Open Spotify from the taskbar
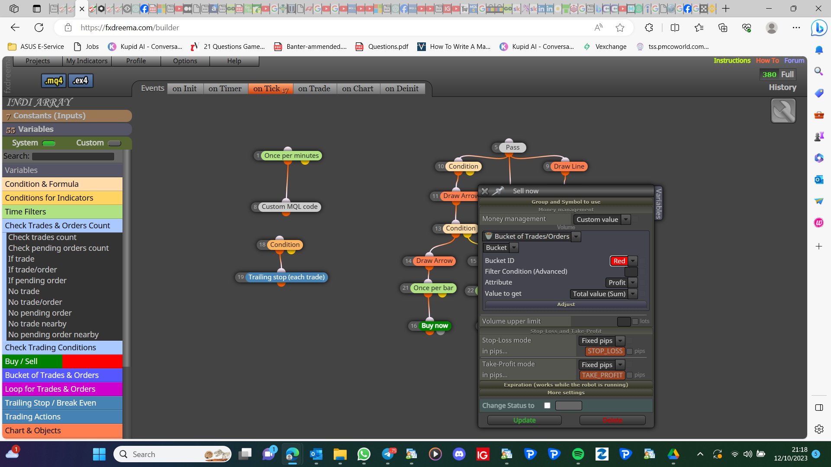The width and height of the screenshot is (831, 467). pyautogui.click(x=578, y=454)
